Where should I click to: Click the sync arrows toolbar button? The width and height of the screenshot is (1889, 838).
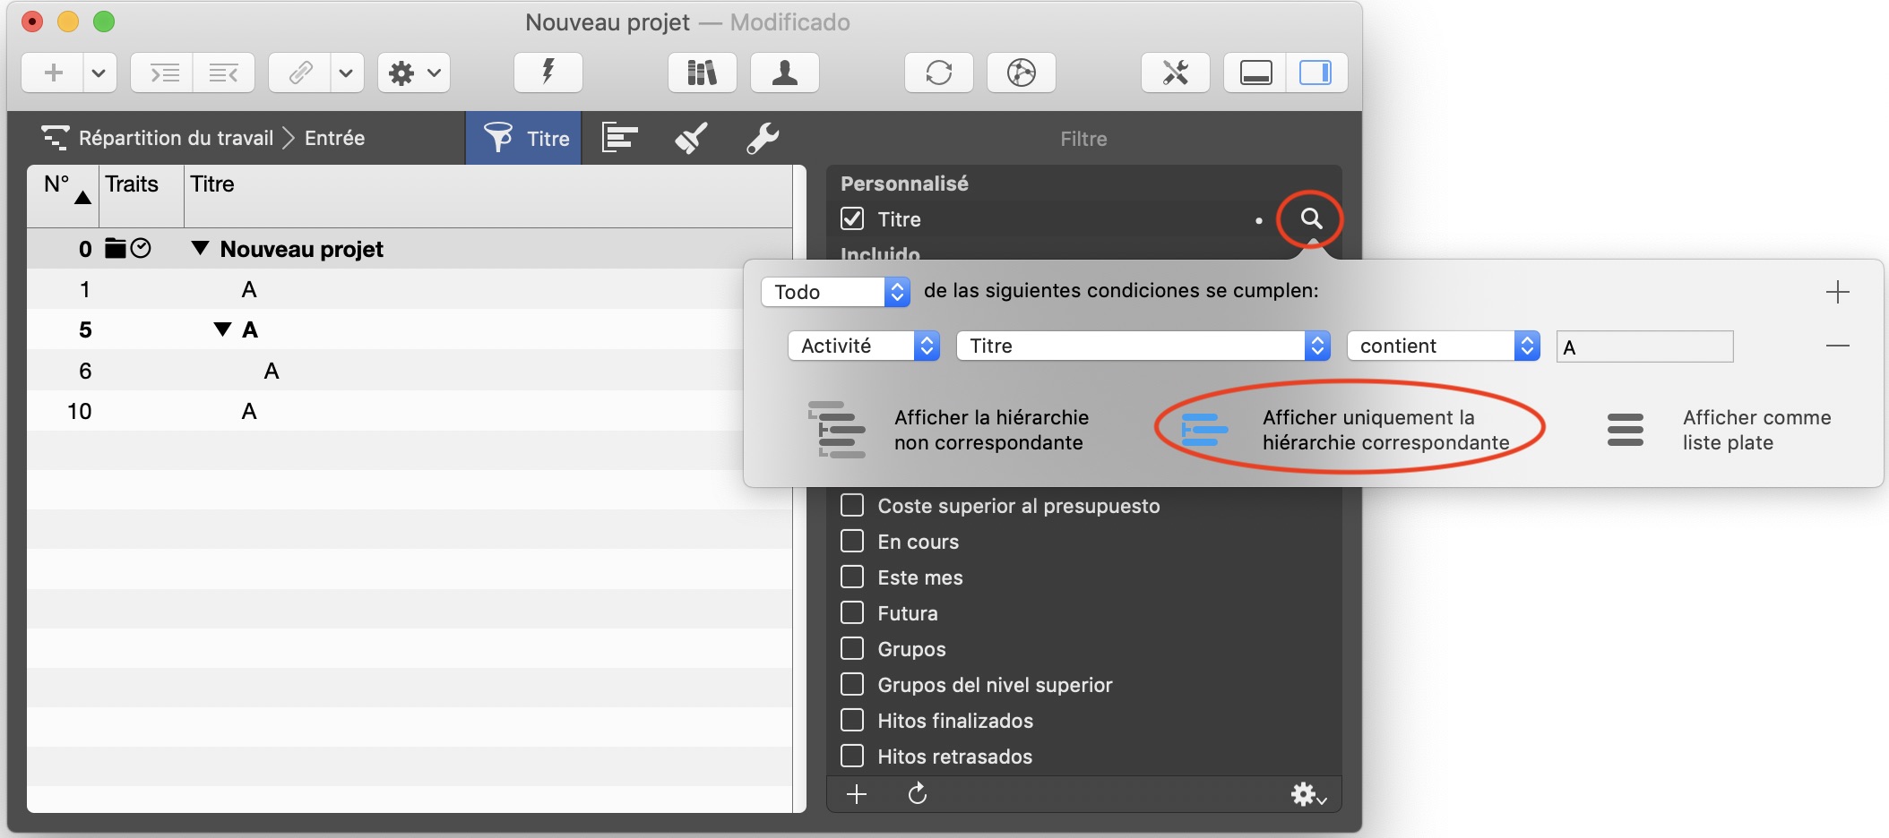click(x=938, y=73)
